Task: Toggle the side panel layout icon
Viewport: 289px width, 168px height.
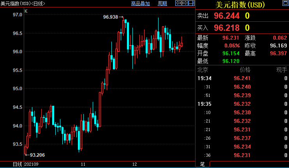Action: [191, 3]
